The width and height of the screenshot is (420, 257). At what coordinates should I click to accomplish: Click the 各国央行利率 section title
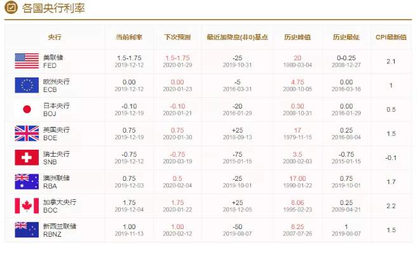[x=53, y=8]
